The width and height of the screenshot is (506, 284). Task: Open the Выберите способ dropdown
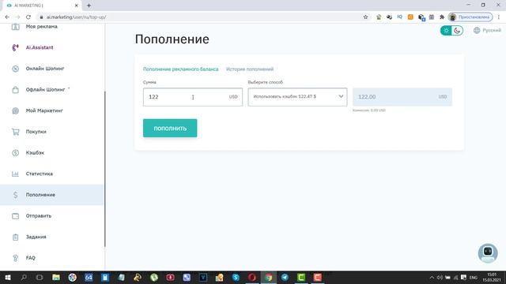(x=297, y=97)
